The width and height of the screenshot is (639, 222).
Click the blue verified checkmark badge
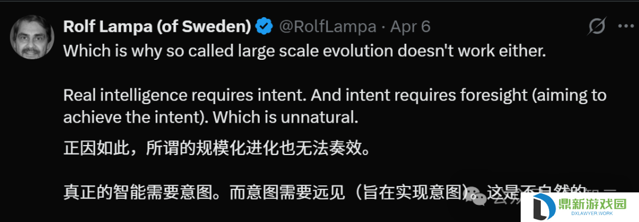point(264,27)
